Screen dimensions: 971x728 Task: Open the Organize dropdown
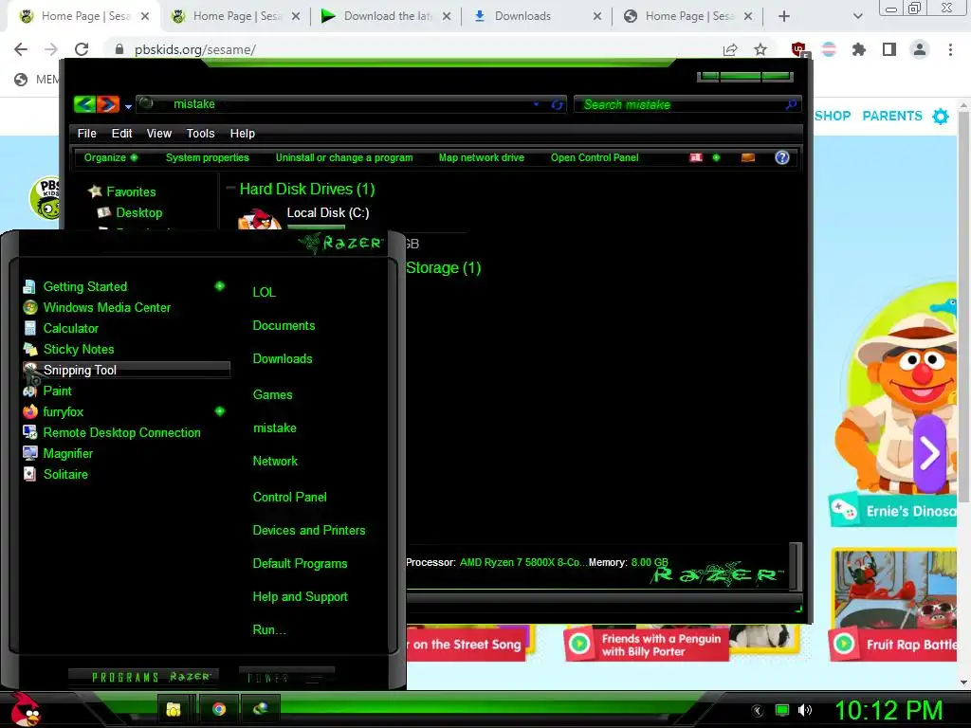110,158
